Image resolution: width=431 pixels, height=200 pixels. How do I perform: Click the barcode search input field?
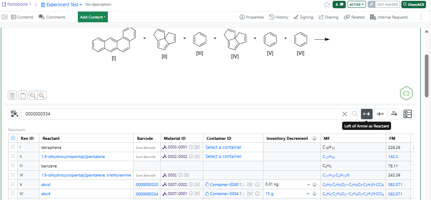pyautogui.click(x=182, y=114)
